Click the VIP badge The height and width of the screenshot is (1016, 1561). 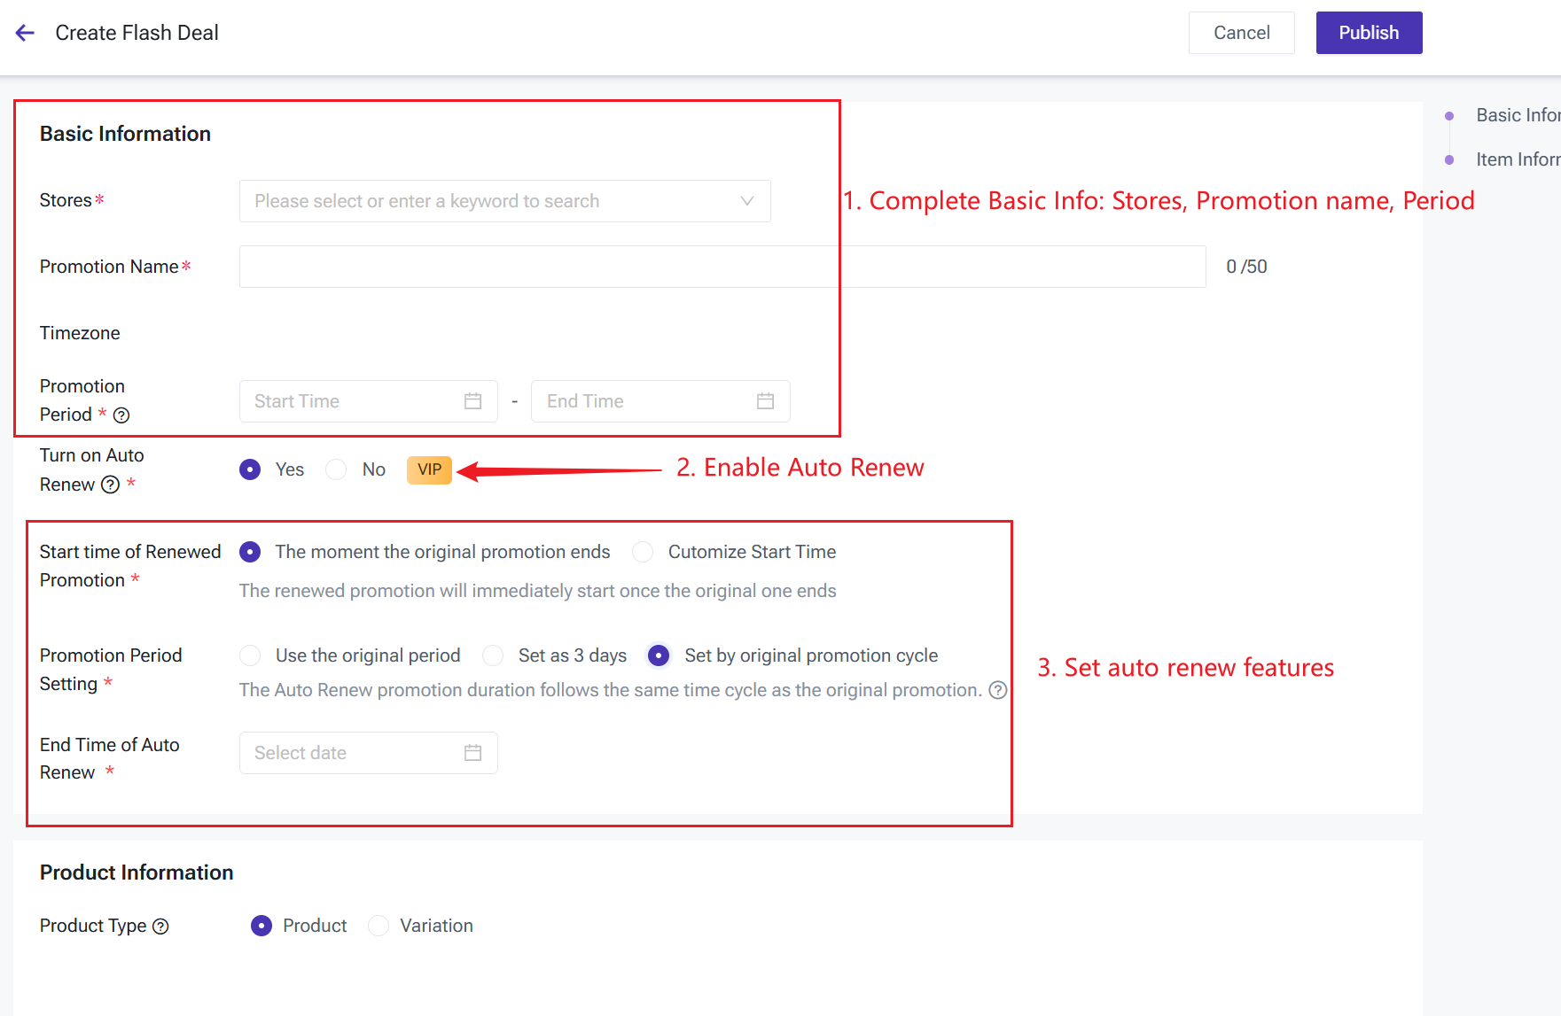tap(429, 469)
